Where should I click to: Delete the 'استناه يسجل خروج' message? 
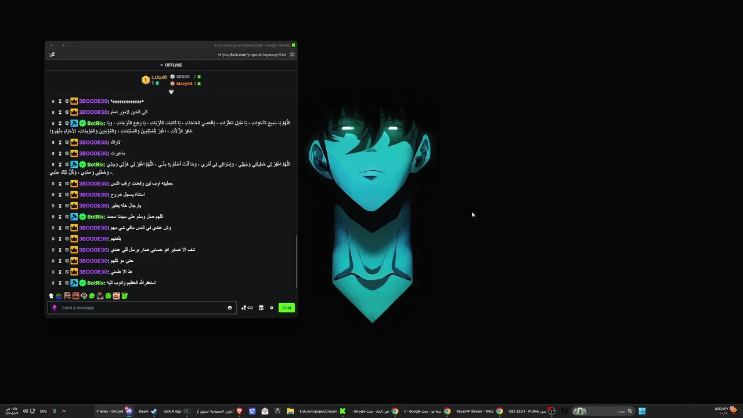53,194
